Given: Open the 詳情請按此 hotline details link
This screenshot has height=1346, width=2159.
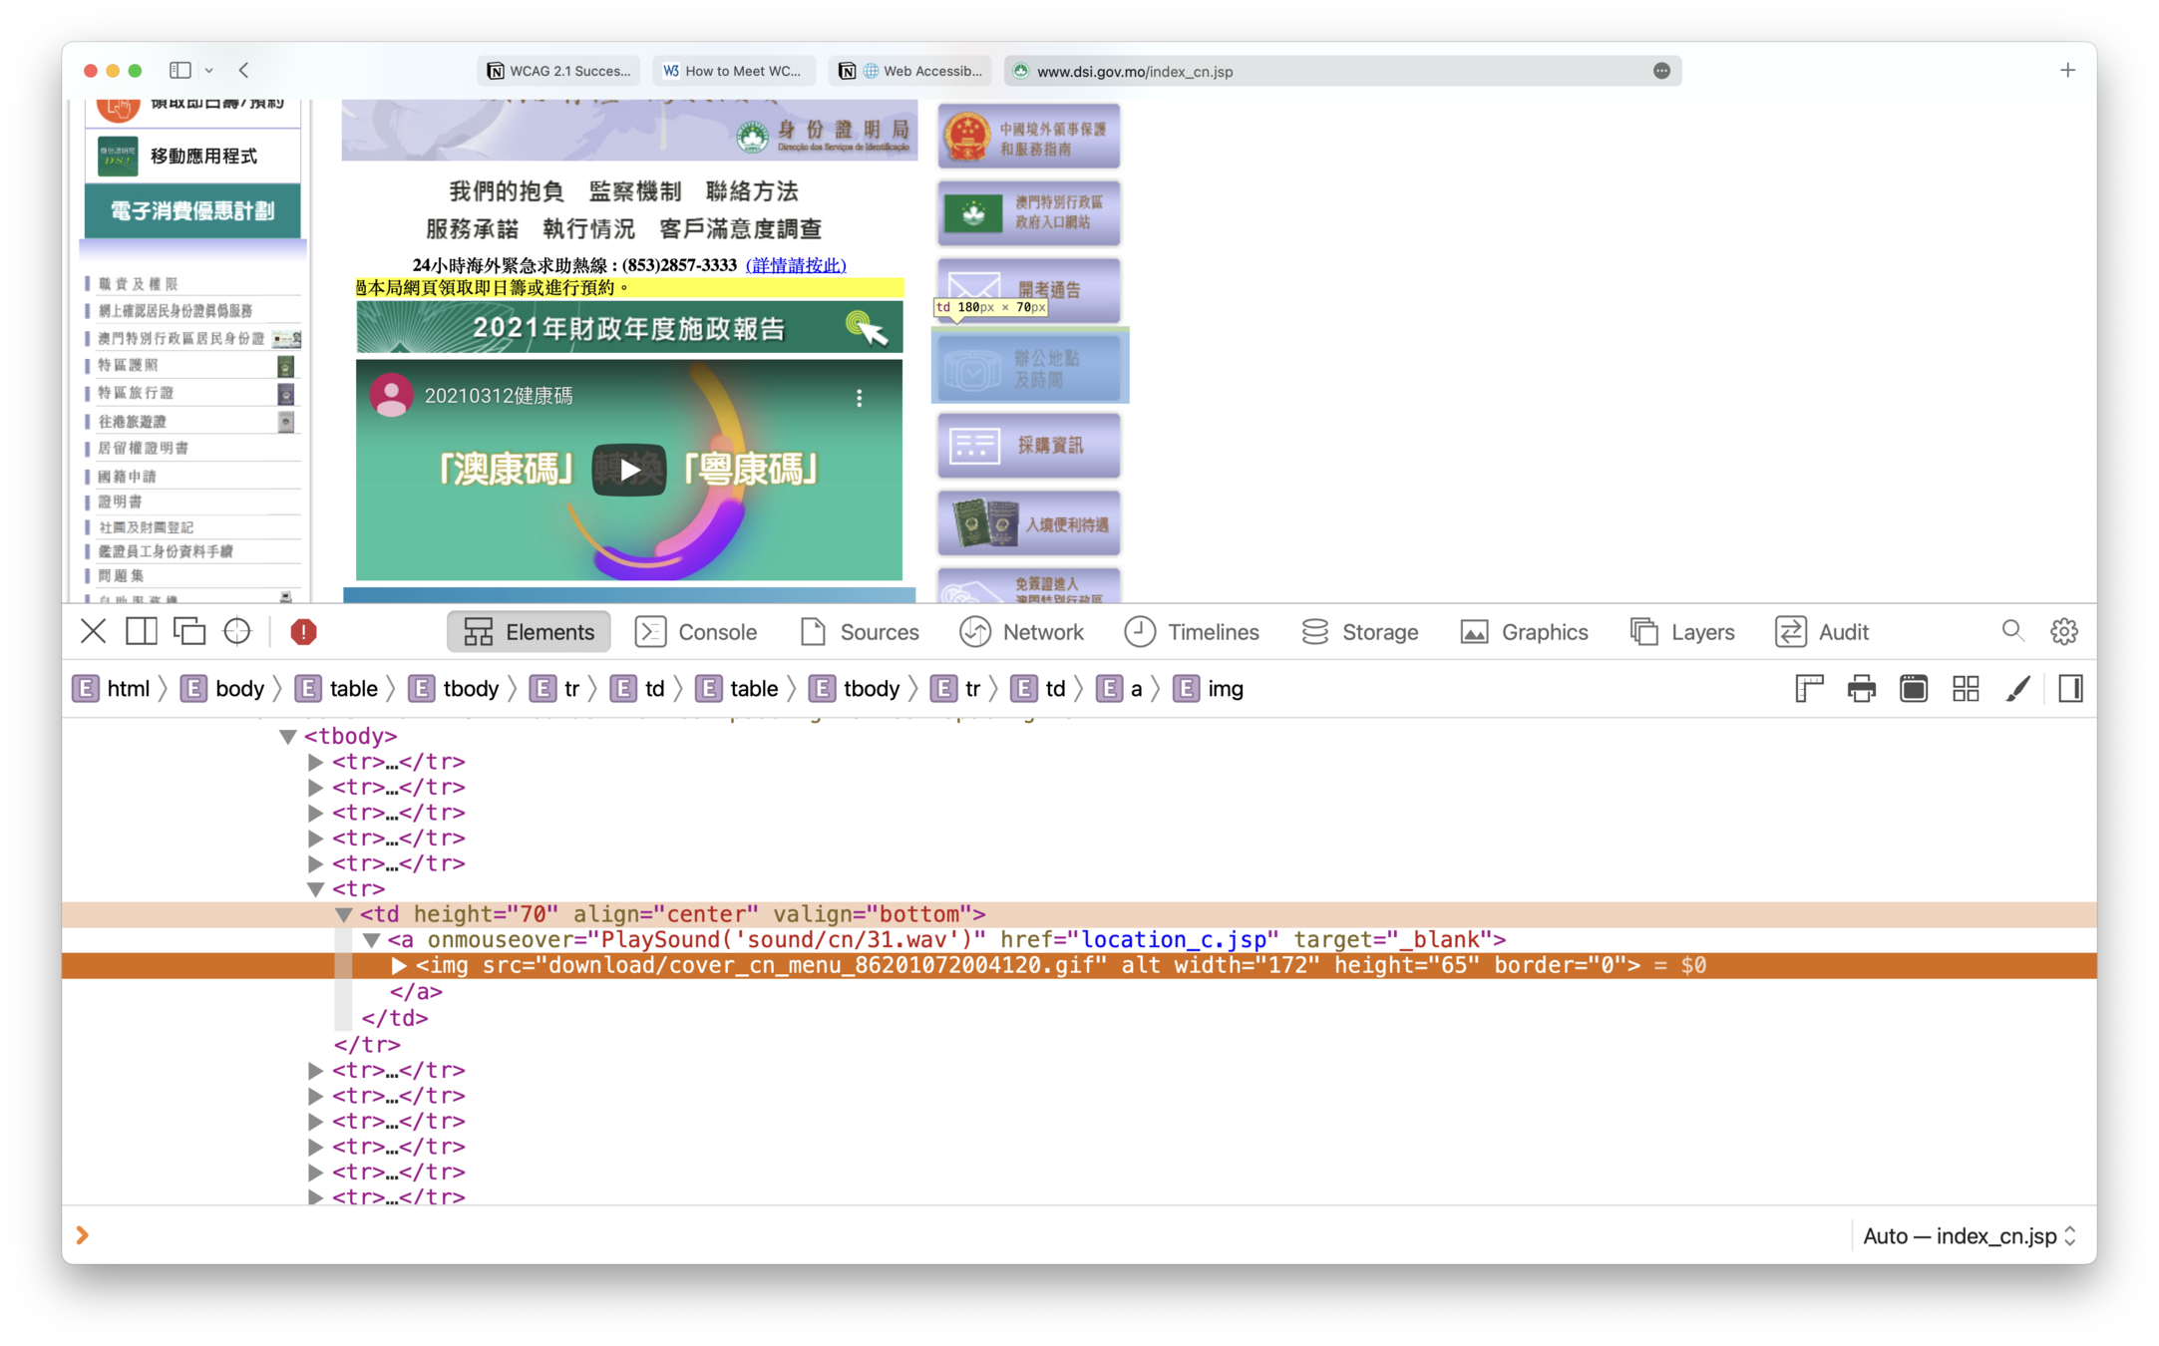Looking at the screenshot, I should click(x=795, y=265).
